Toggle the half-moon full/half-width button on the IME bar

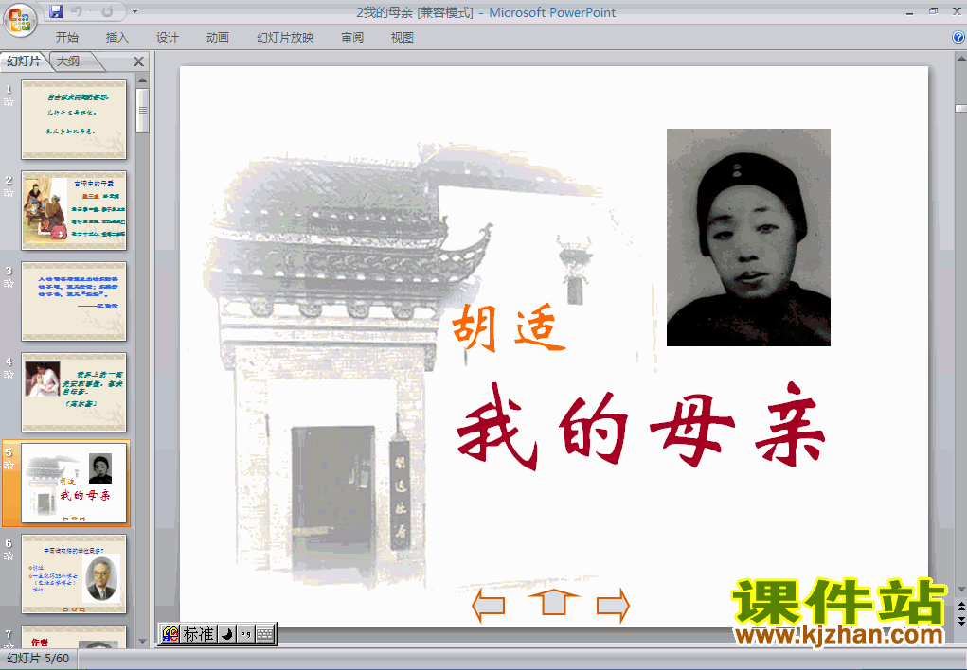tap(227, 634)
